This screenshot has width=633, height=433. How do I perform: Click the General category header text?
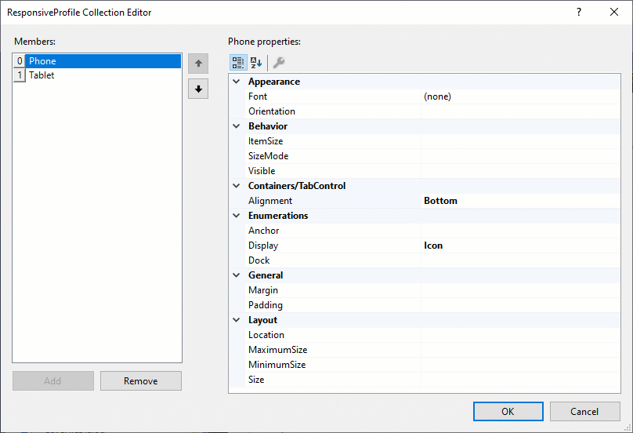[266, 275]
